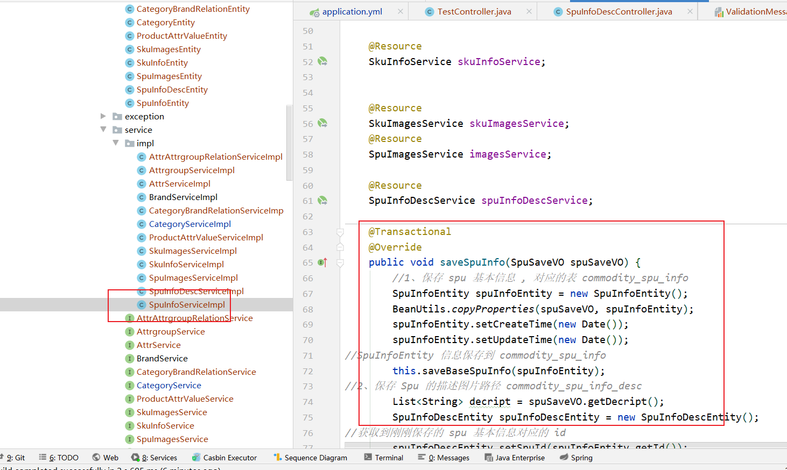Open the Services tool window

point(154,458)
